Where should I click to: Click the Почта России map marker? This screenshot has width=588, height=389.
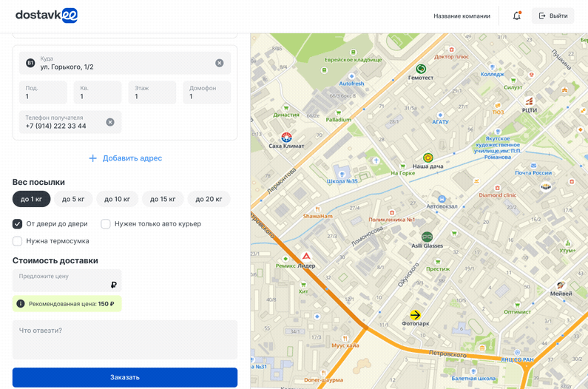coord(533,166)
